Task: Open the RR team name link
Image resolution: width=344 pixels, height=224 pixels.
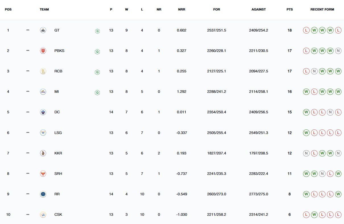Action: coord(57,194)
